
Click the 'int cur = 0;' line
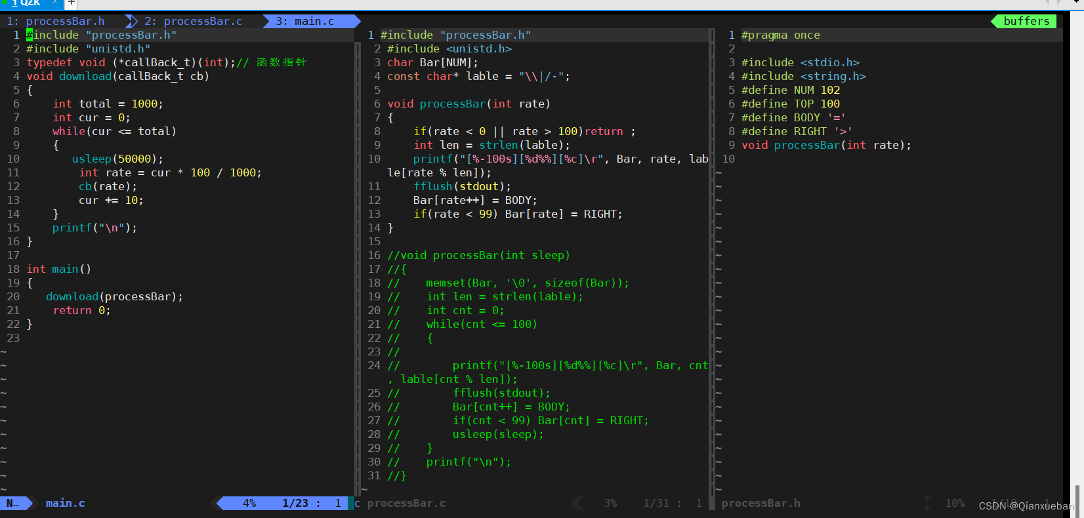click(x=92, y=117)
